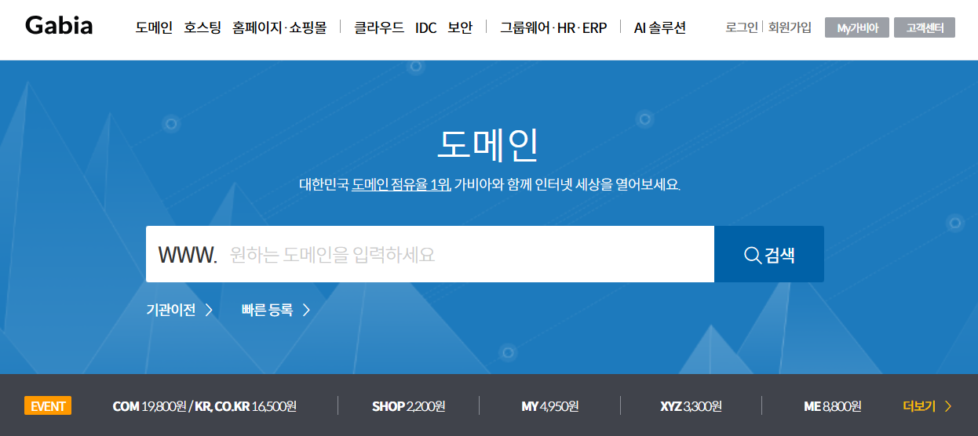Viewport: 978px width, 436px height.
Task: Click the COM 19,800원 price
Action: tap(149, 406)
